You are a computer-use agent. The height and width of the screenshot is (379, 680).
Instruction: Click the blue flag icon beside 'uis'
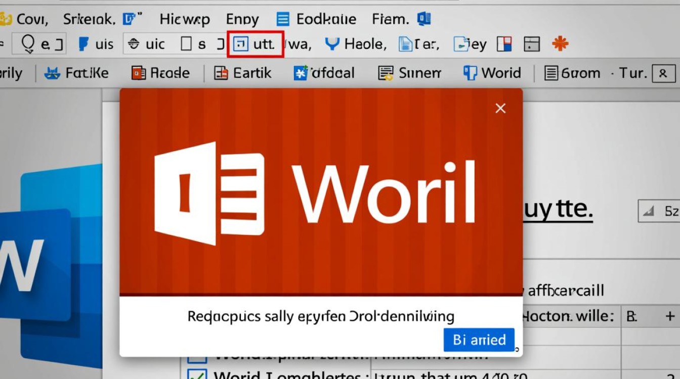coord(83,44)
